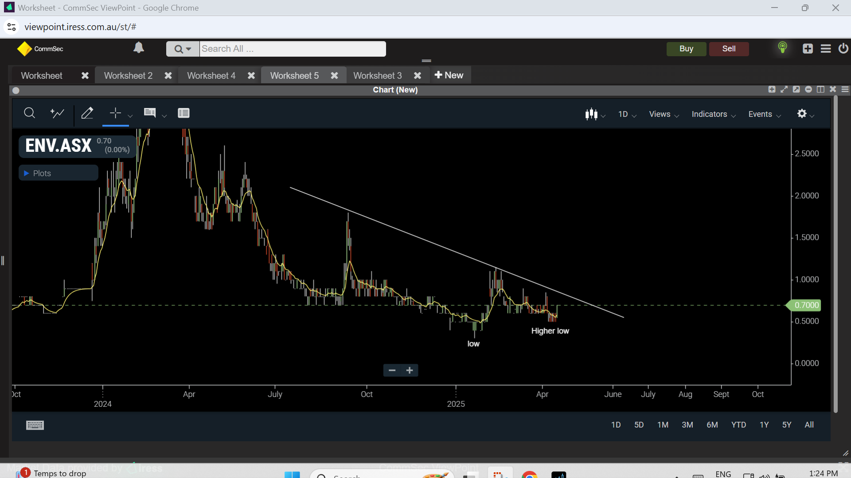Close the Worksheet 4 tab
This screenshot has width=851, height=478.
coord(251,76)
